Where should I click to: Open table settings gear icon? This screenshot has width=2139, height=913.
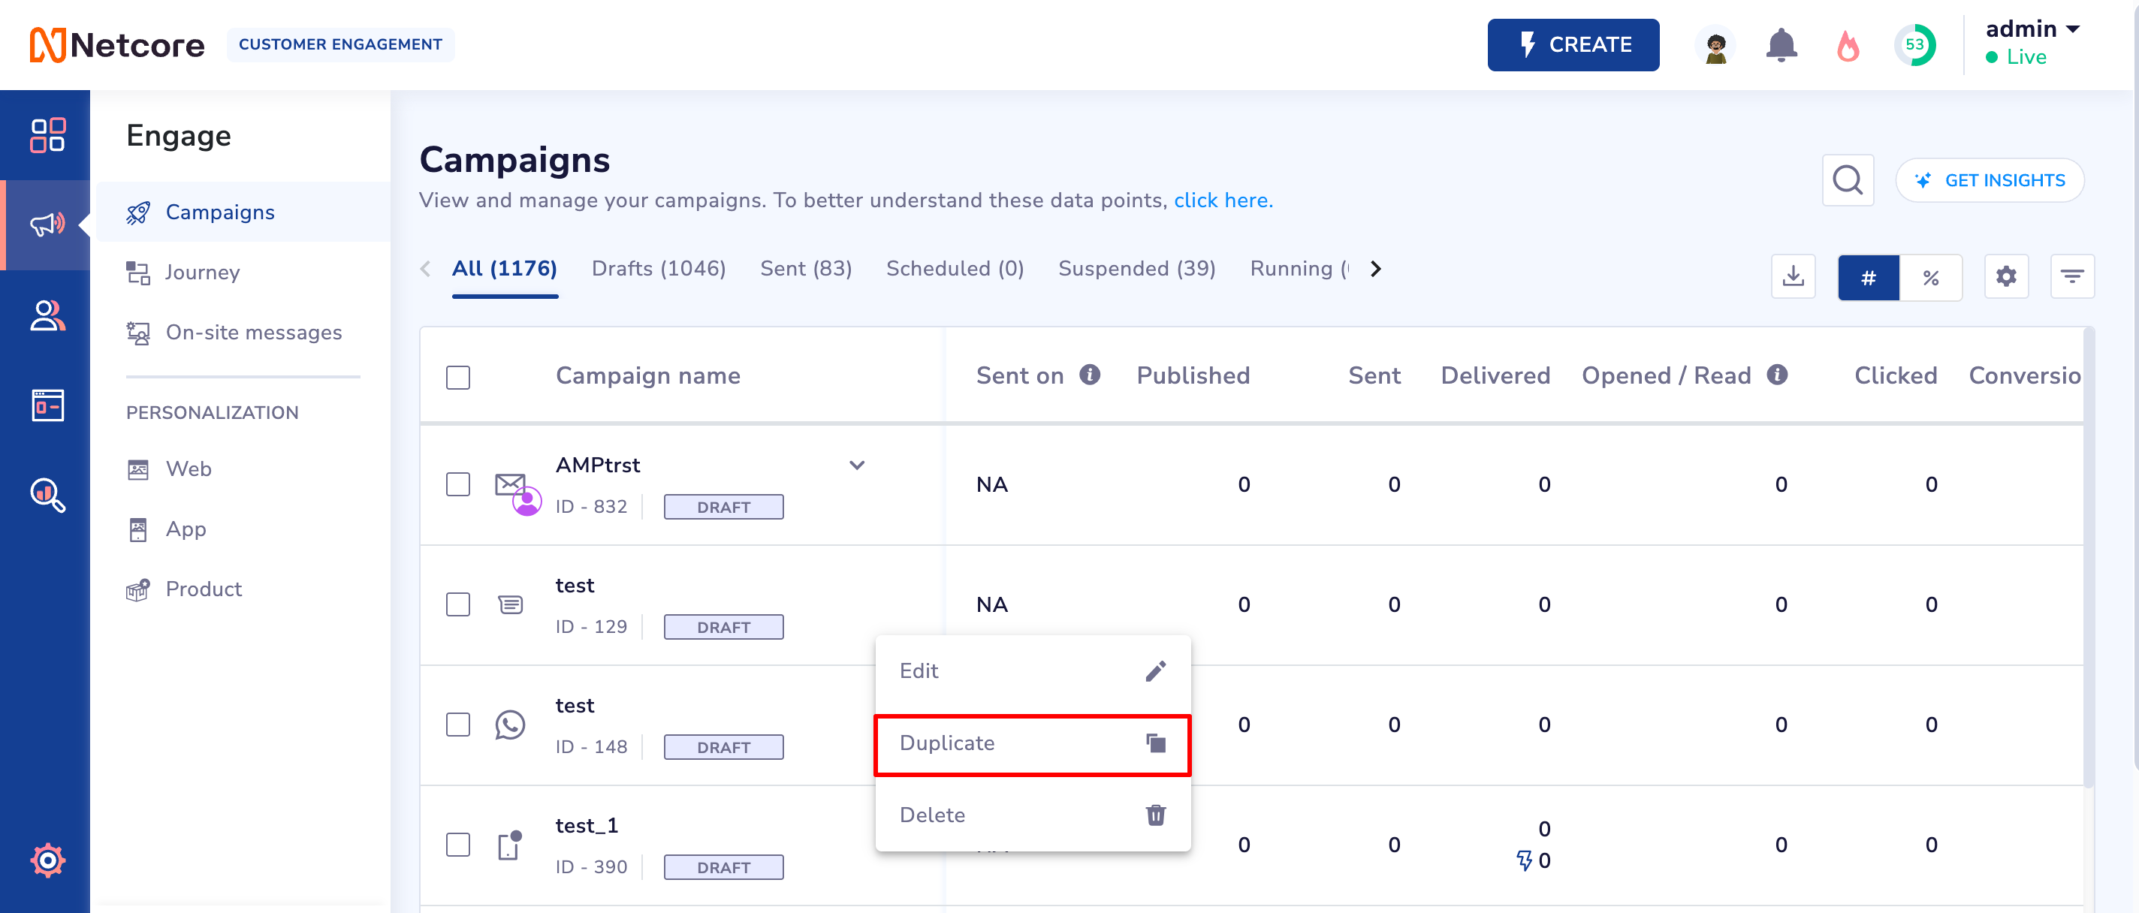point(2006,276)
